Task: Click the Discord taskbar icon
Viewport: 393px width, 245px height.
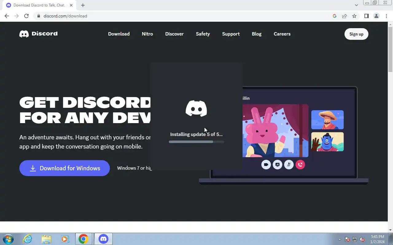Action: [103, 239]
